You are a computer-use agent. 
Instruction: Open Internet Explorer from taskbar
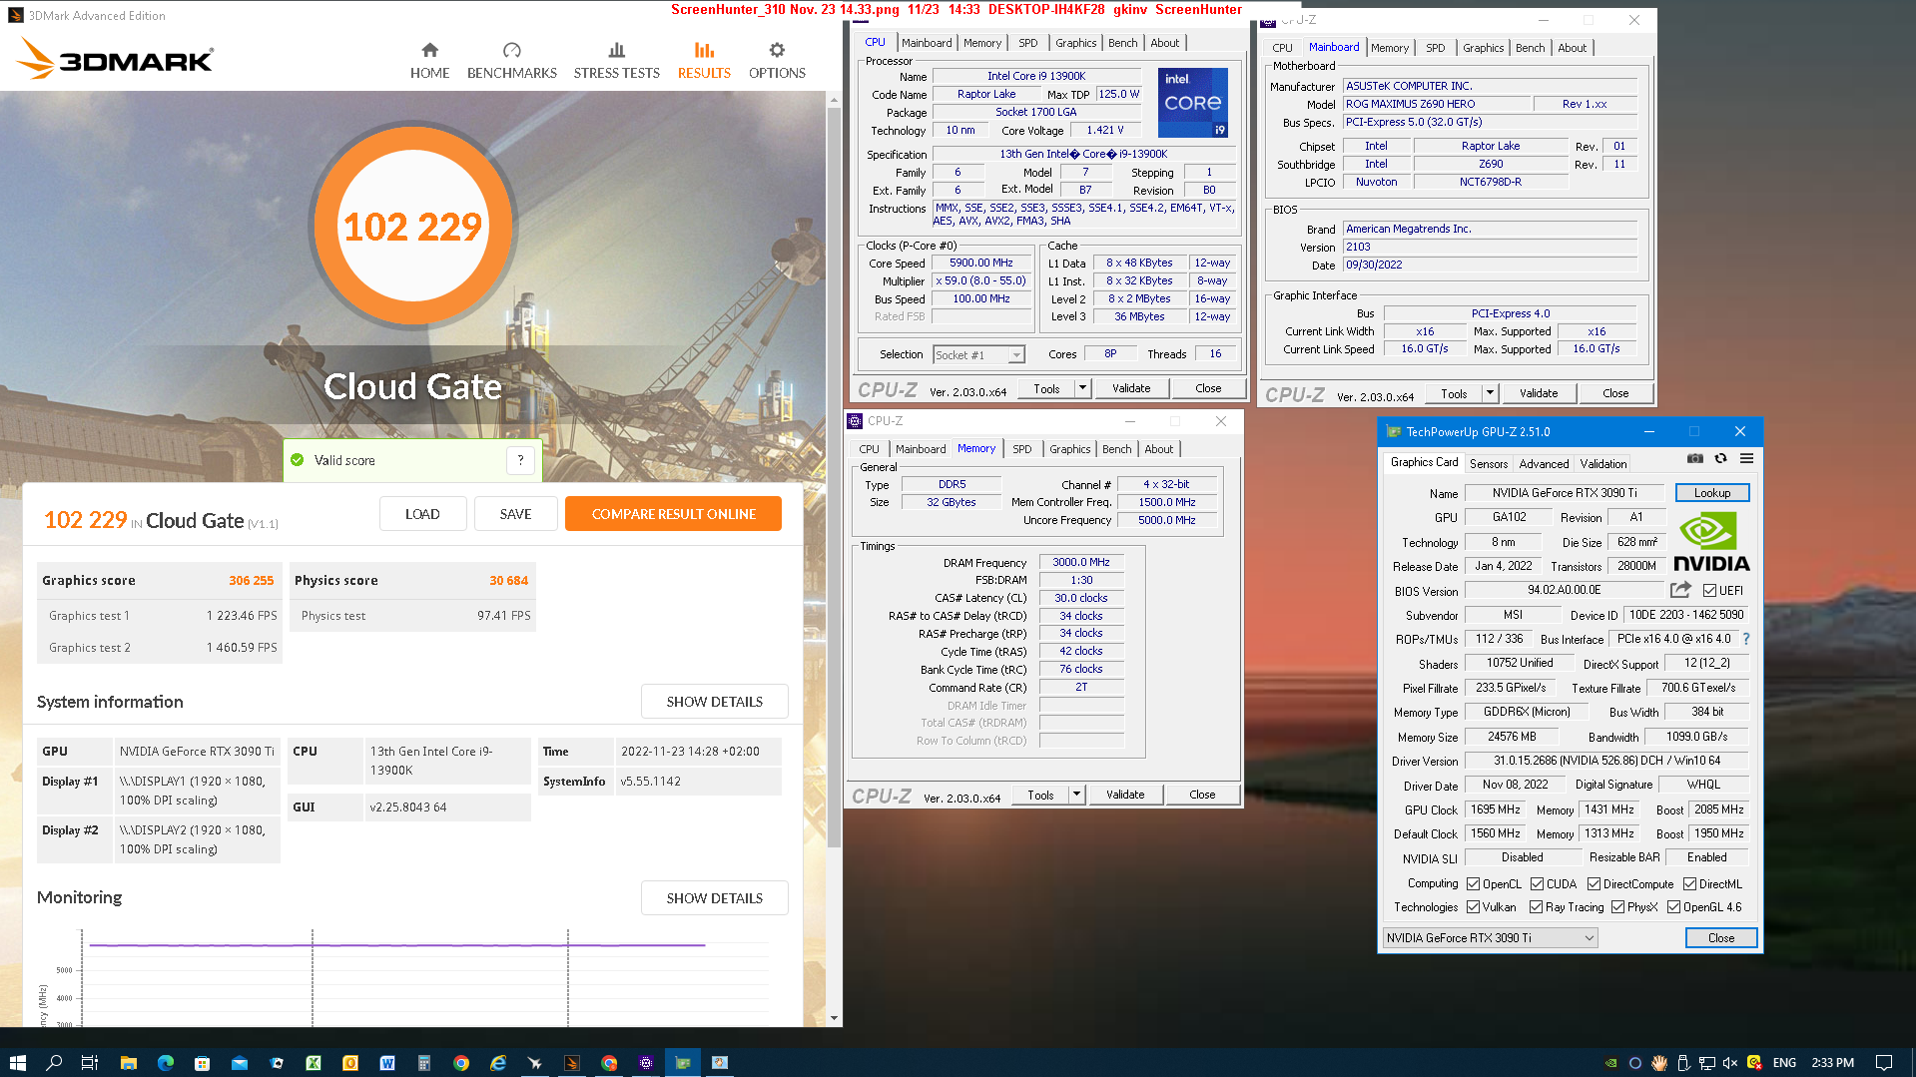pos(497,1062)
